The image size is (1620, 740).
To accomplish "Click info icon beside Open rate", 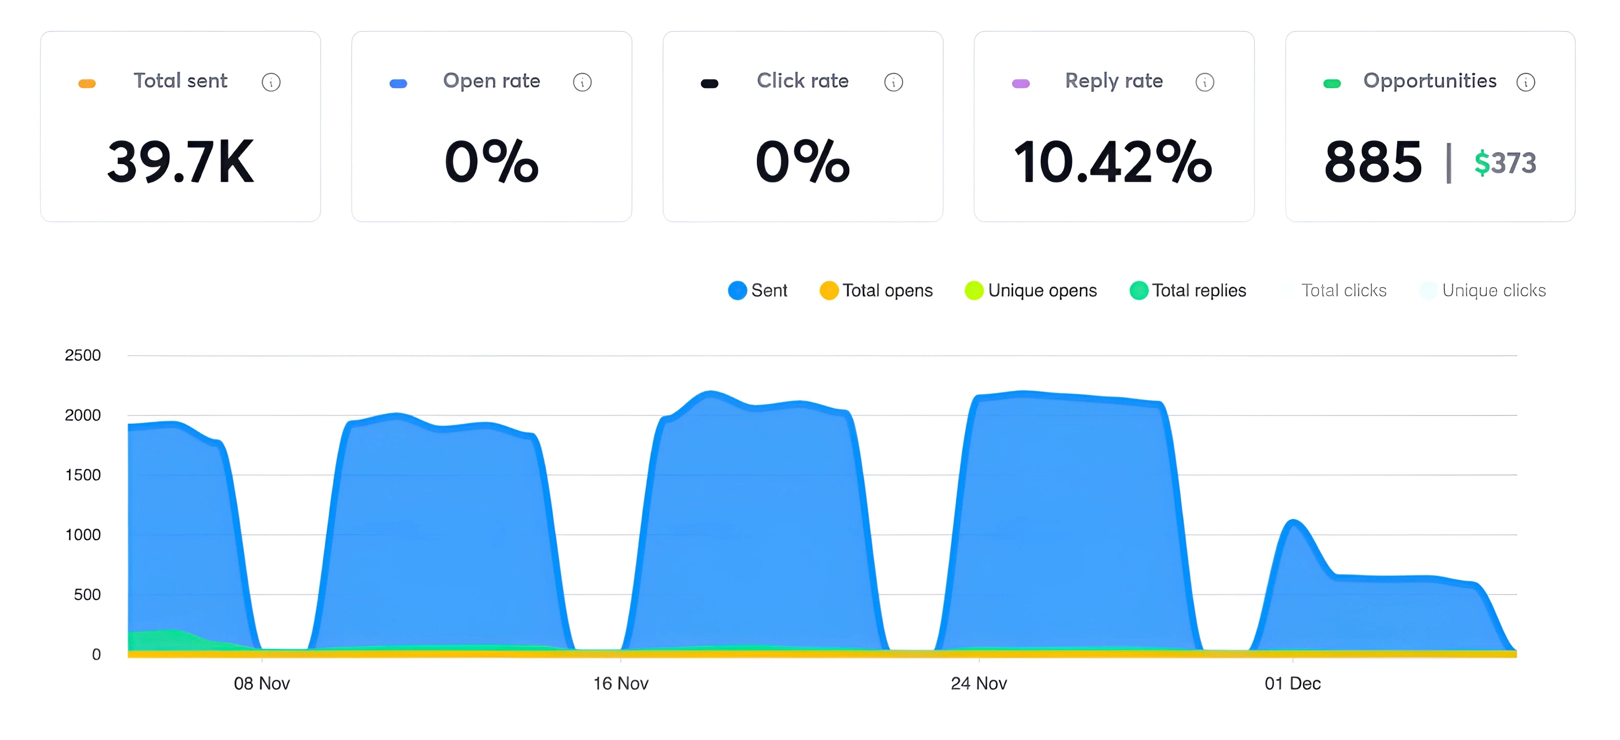I will pos(582,82).
